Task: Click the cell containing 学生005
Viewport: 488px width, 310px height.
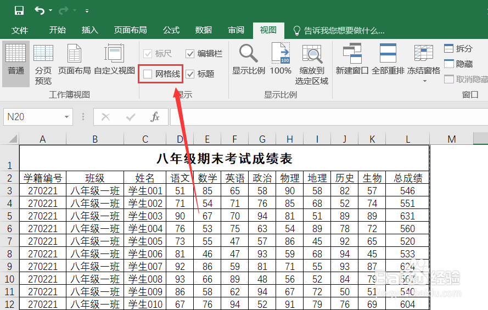Action: [x=145, y=241]
